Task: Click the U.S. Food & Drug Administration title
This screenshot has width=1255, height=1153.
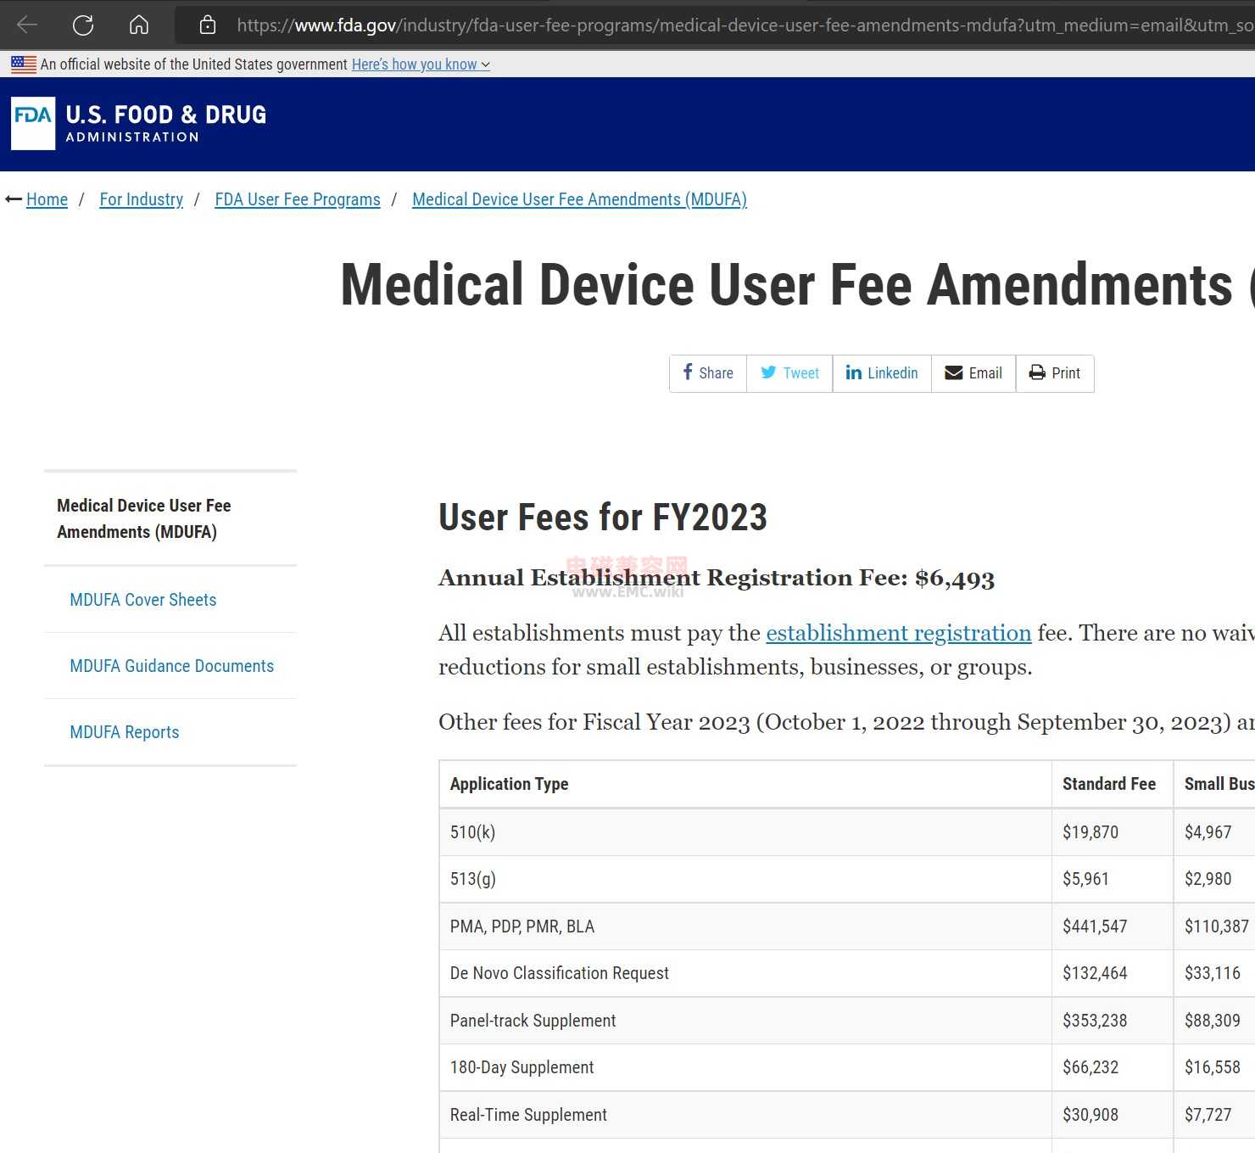Action: [x=166, y=123]
